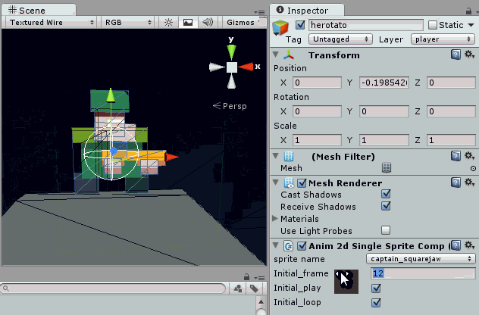Open the player Layer dropdown
This screenshot has width=479, height=315.
tap(443, 39)
